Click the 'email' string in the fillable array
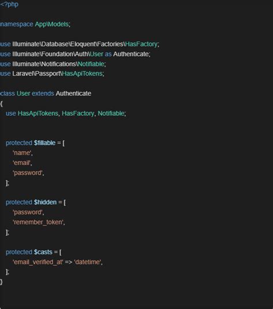Screen dimensions: 273x309 coord(21,163)
